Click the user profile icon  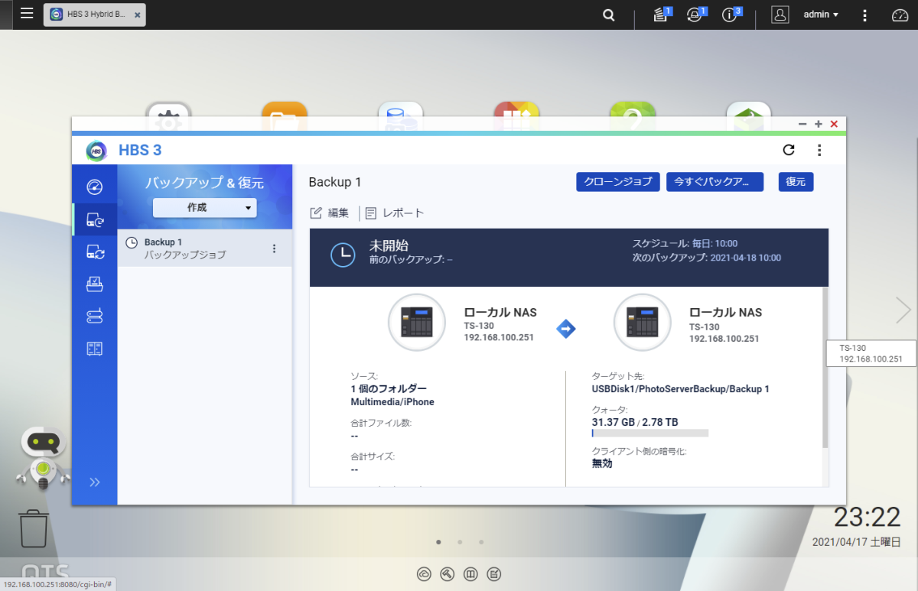click(x=780, y=15)
